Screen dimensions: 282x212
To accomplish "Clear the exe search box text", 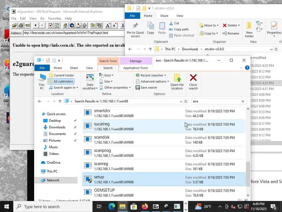I will (243, 101).
